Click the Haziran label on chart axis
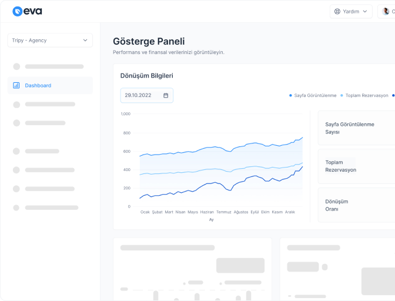395x301 pixels. tap(207, 212)
